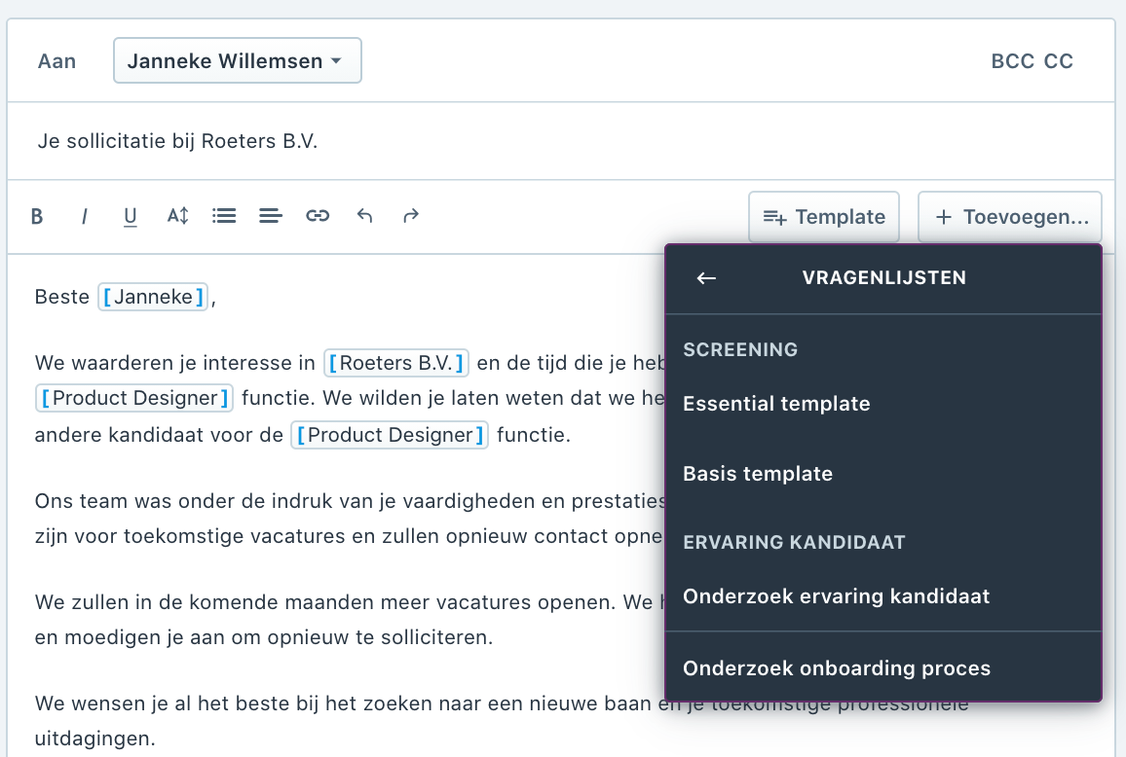The image size is (1126, 757).
Task: Redo the last undone change
Action: point(410,216)
